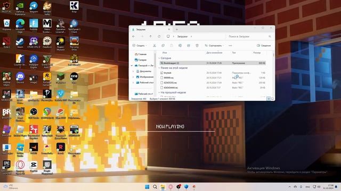Expand the Рабочий стол tree node
Viewport: 341px width, 191px height.
click(x=133, y=83)
